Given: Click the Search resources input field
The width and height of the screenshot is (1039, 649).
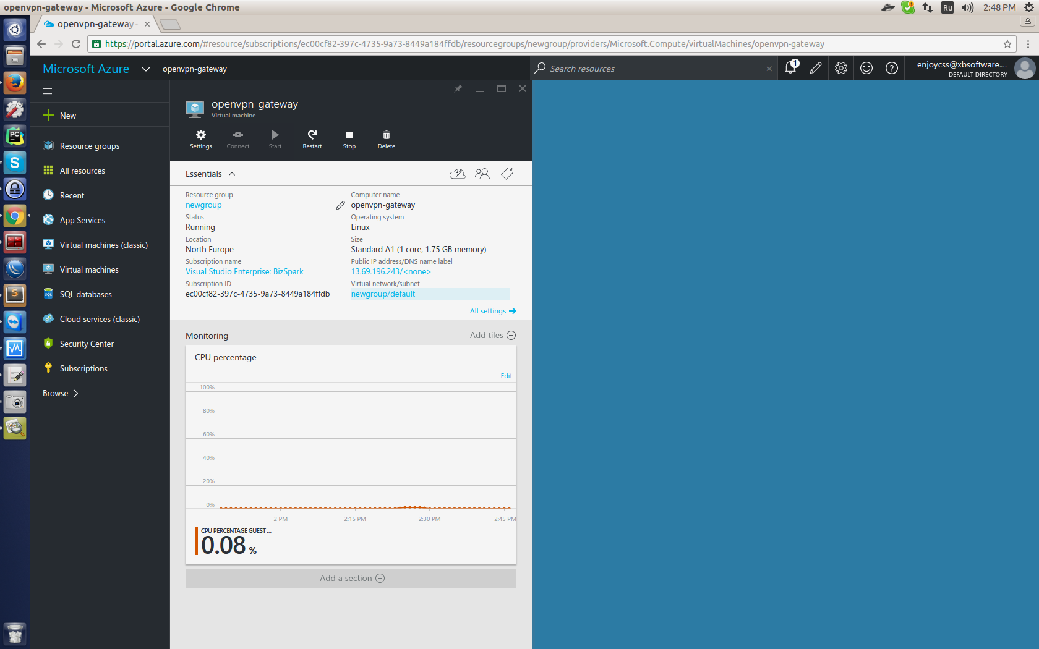Looking at the screenshot, I should (649, 68).
